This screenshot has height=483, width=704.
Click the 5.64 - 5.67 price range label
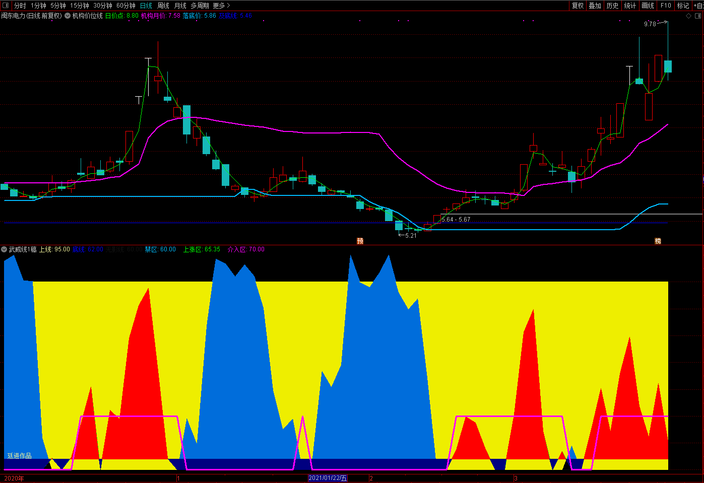[x=456, y=220]
